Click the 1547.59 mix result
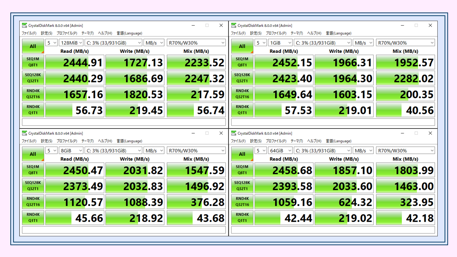 tap(196, 170)
